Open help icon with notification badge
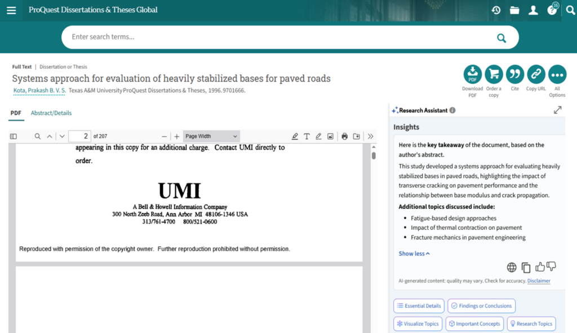Image resolution: width=577 pixels, height=333 pixels. 552,10
